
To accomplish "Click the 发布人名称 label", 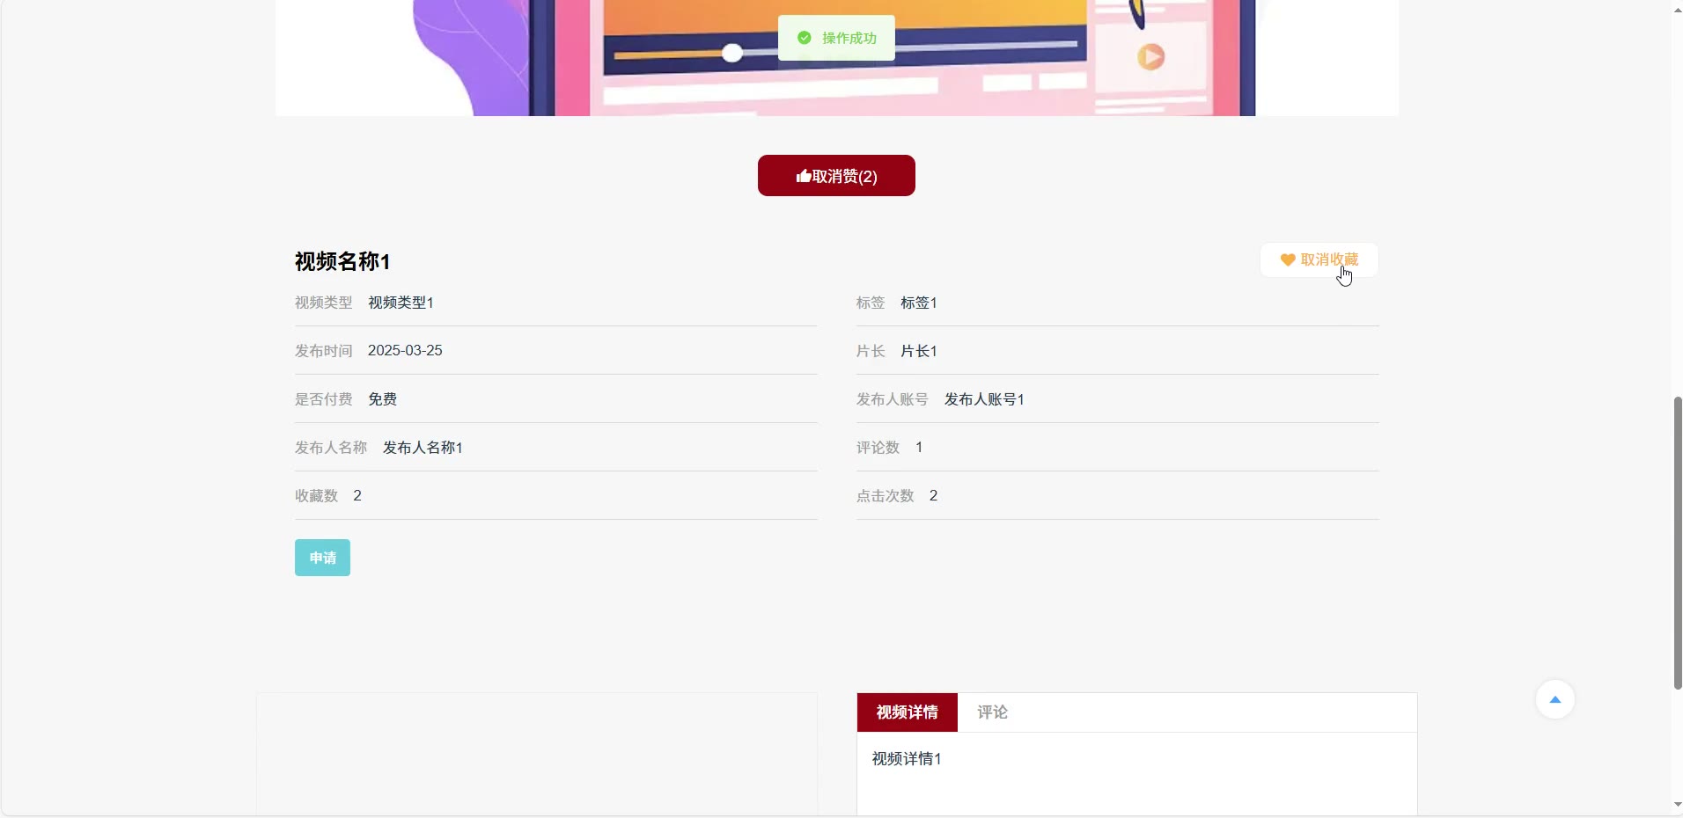I will point(330,448).
